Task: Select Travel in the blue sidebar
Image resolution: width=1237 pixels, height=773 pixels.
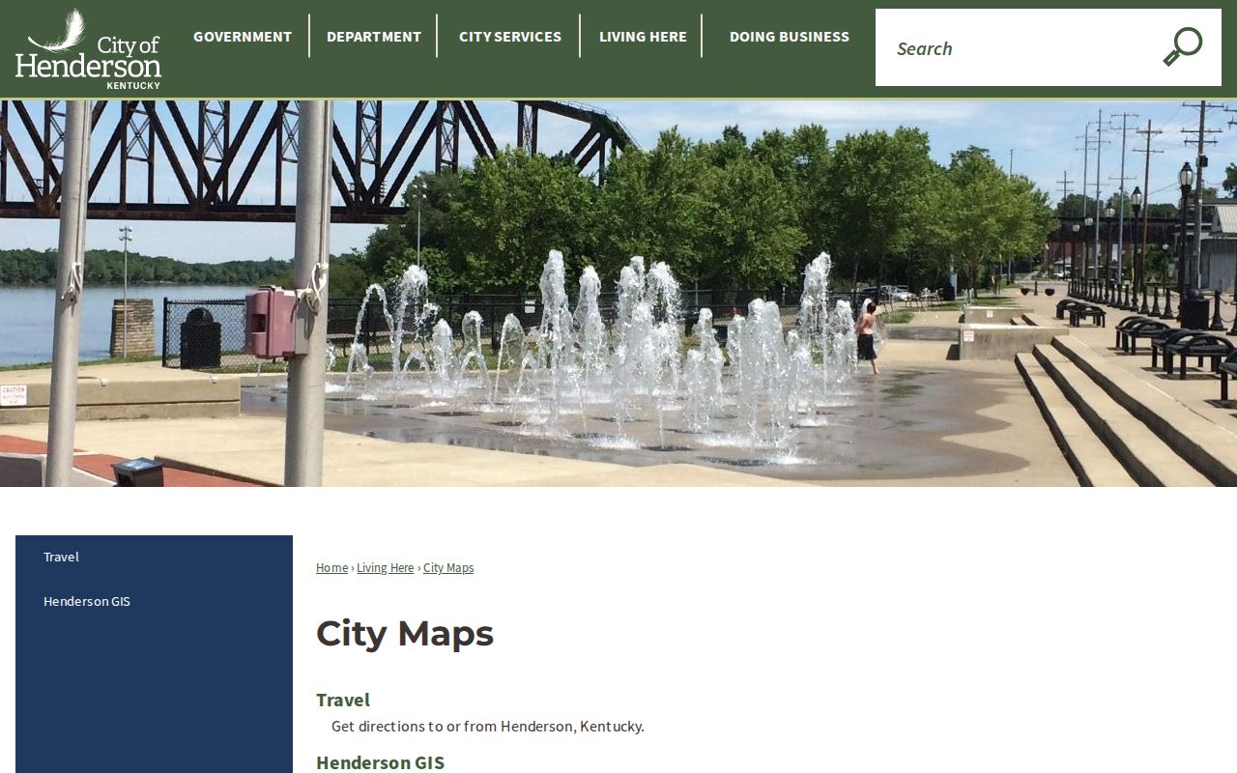Action: [x=154, y=557]
